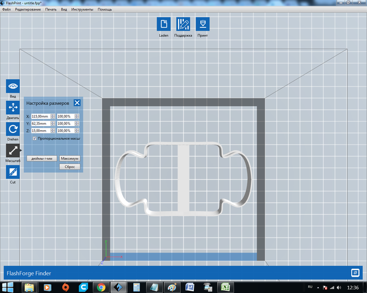367x293 pixels.
Task: Click the Максимум button
Action: tap(69, 158)
